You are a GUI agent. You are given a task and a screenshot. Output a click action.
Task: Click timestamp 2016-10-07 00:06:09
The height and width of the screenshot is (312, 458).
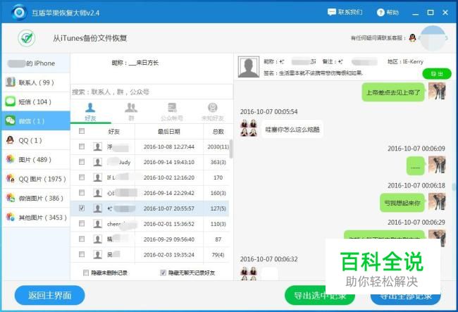[x=416, y=149]
